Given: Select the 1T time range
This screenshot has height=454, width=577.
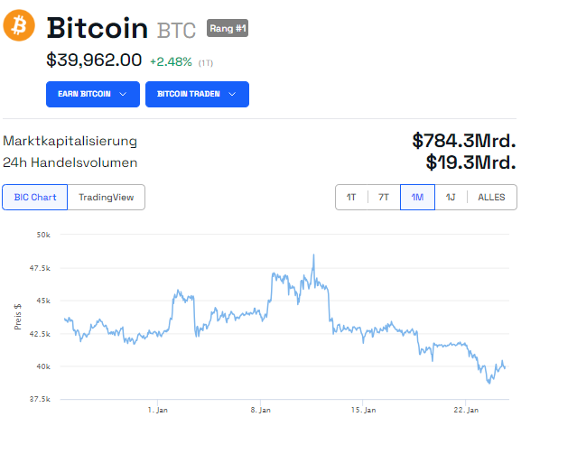Looking at the screenshot, I should tap(351, 197).
